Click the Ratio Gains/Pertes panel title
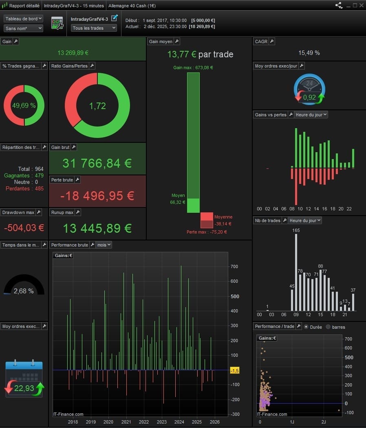Image resolution: width=366 pixels, height=428 pixels. (x=69, y=66)
